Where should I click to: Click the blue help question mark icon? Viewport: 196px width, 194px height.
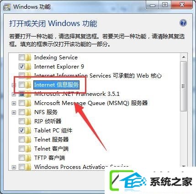[183, 23]
